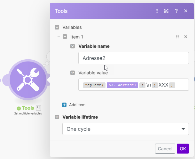Toggle the Variable lifetime section chevron
Image resolution: width=195 pixels, height=159 pixels.
pos(57,117)
